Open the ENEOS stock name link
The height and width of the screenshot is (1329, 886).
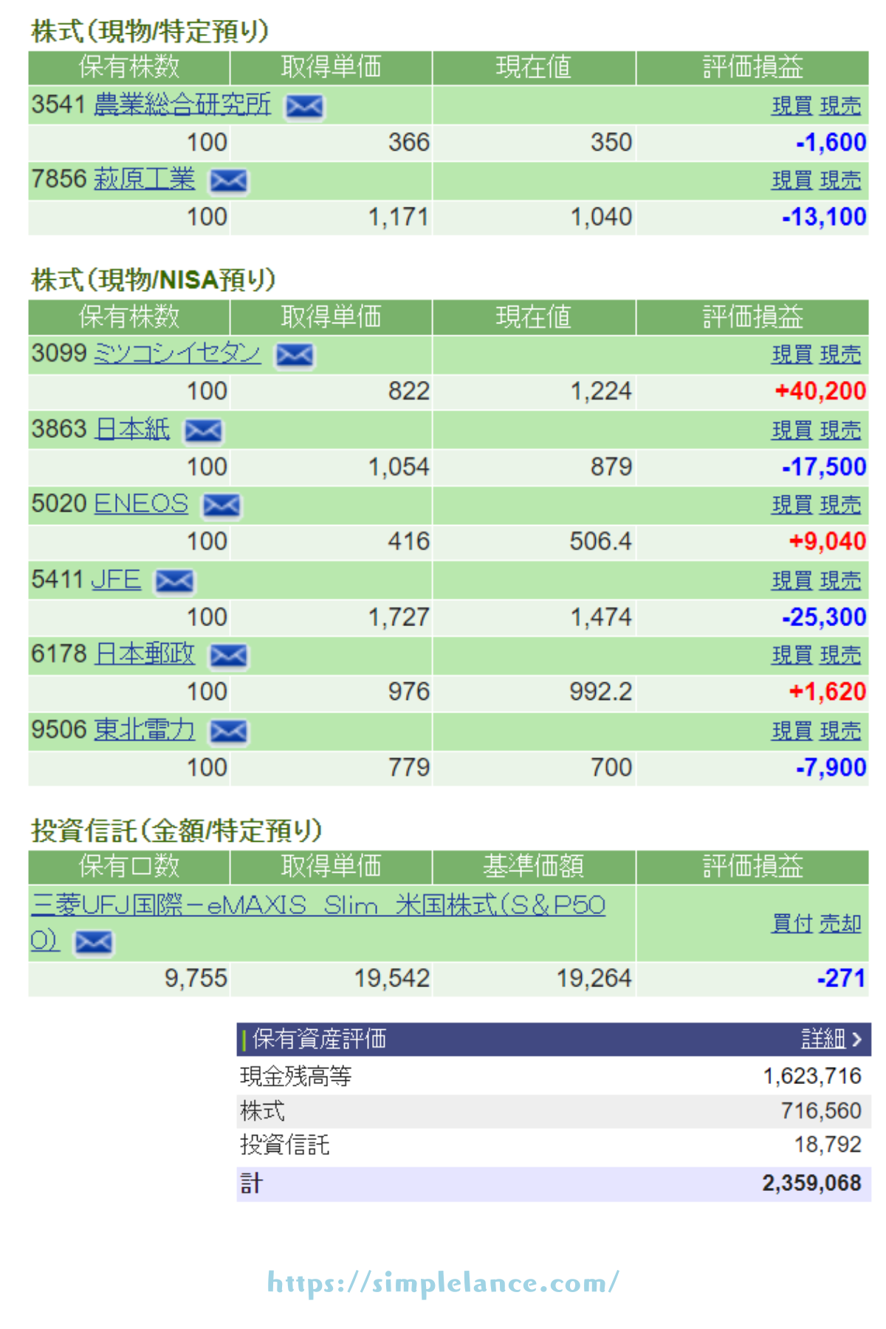[x=141, y=504]
